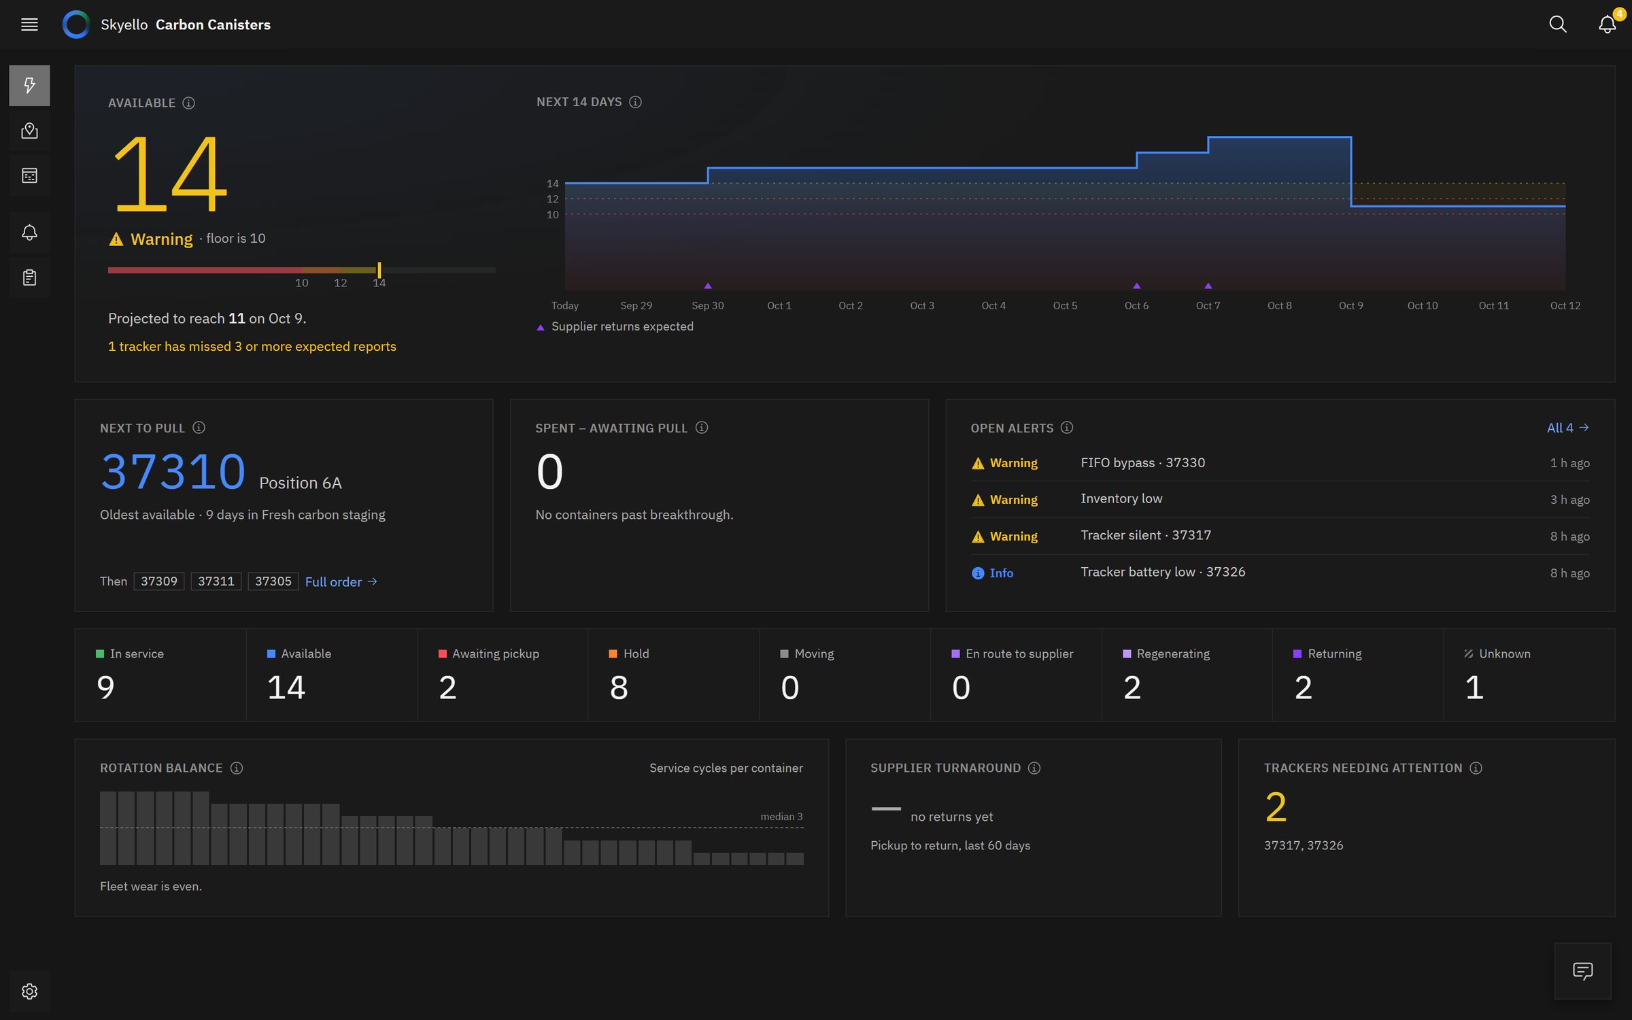Open All 4 alerts link

tap(1567, 428)
